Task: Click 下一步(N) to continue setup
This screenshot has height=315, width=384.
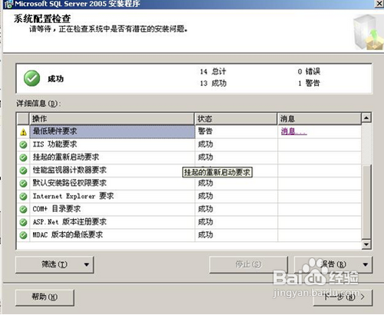Action: 343,297
